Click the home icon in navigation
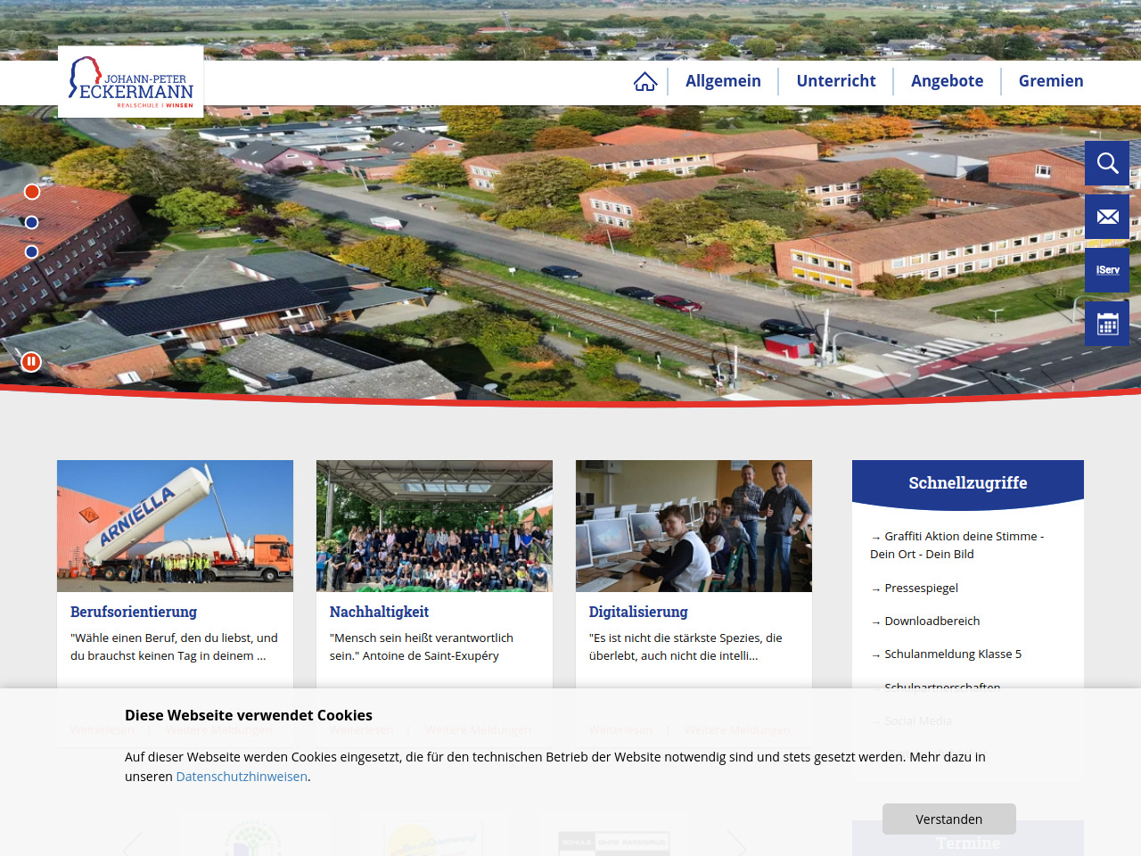The width and height of the screenshot is (1141, 856). tap(645, 81)
